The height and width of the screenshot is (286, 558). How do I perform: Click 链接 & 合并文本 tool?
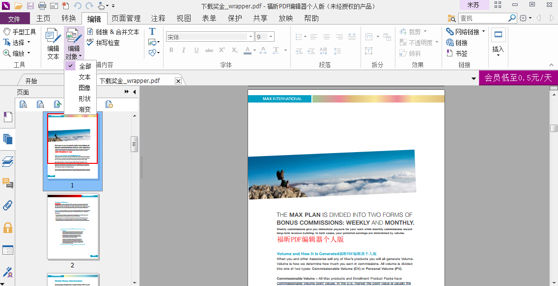point(113,32)
